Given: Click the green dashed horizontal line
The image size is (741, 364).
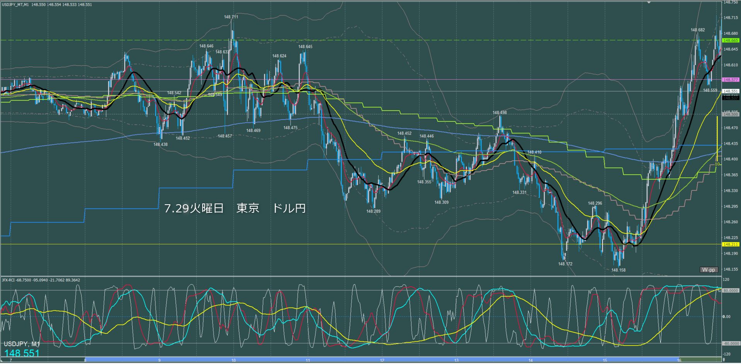Looking at the screenshot, I should pyautogui.click(x=360, y=40).
